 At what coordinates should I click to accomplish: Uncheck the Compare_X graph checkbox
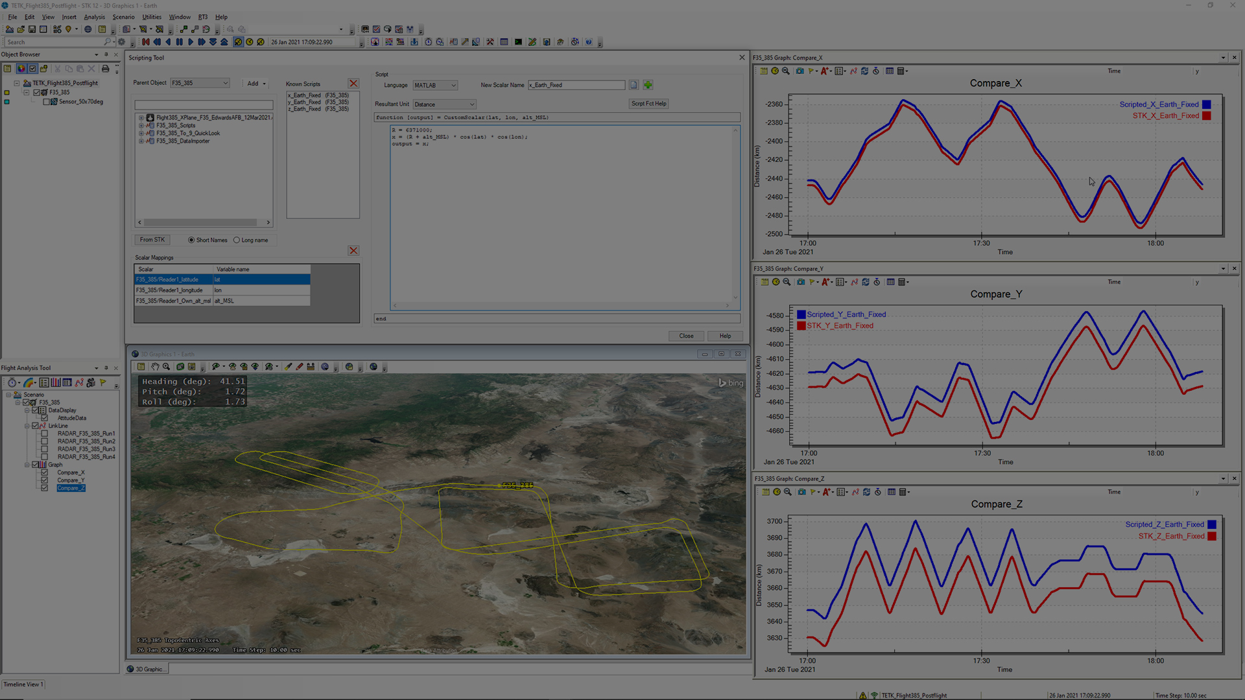(x=45, y=472)
